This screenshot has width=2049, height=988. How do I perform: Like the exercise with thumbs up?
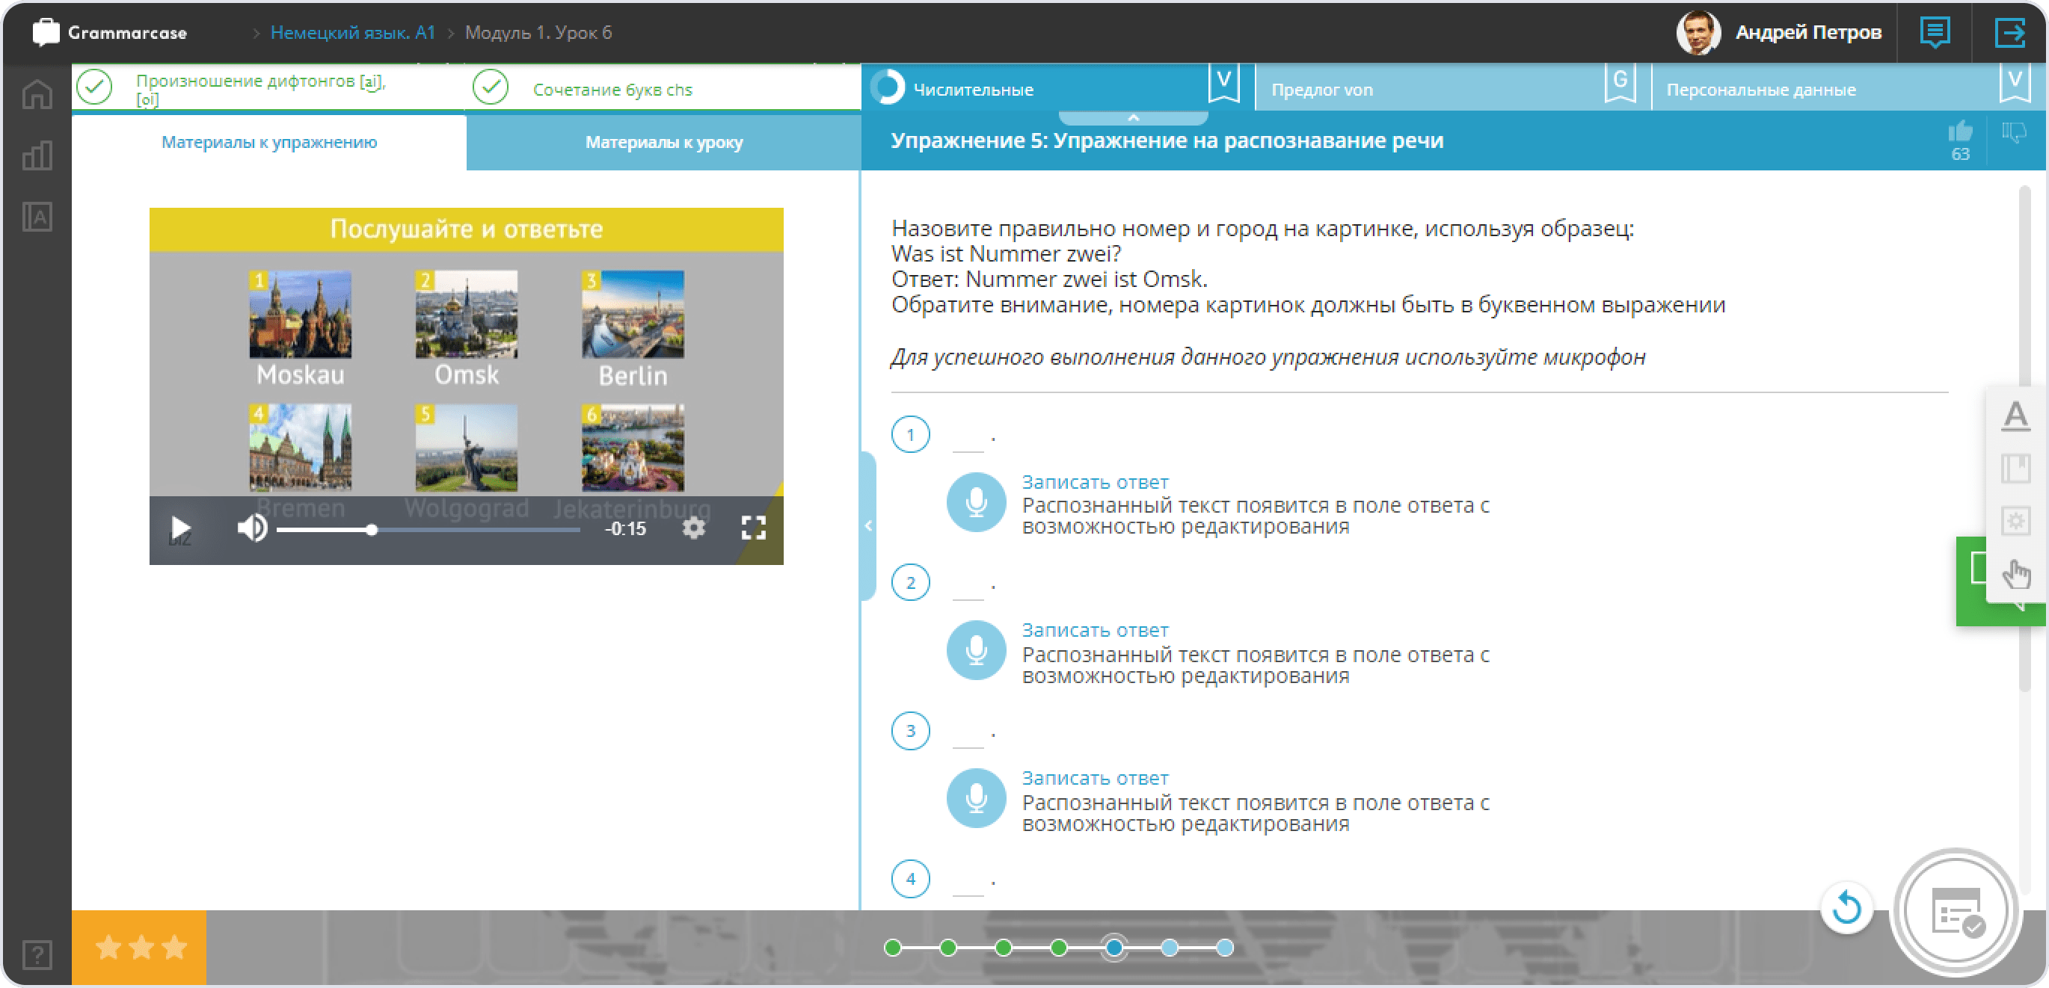1960,132
